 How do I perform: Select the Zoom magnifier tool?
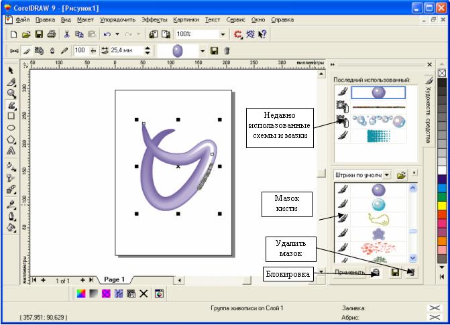click(11, 94)
